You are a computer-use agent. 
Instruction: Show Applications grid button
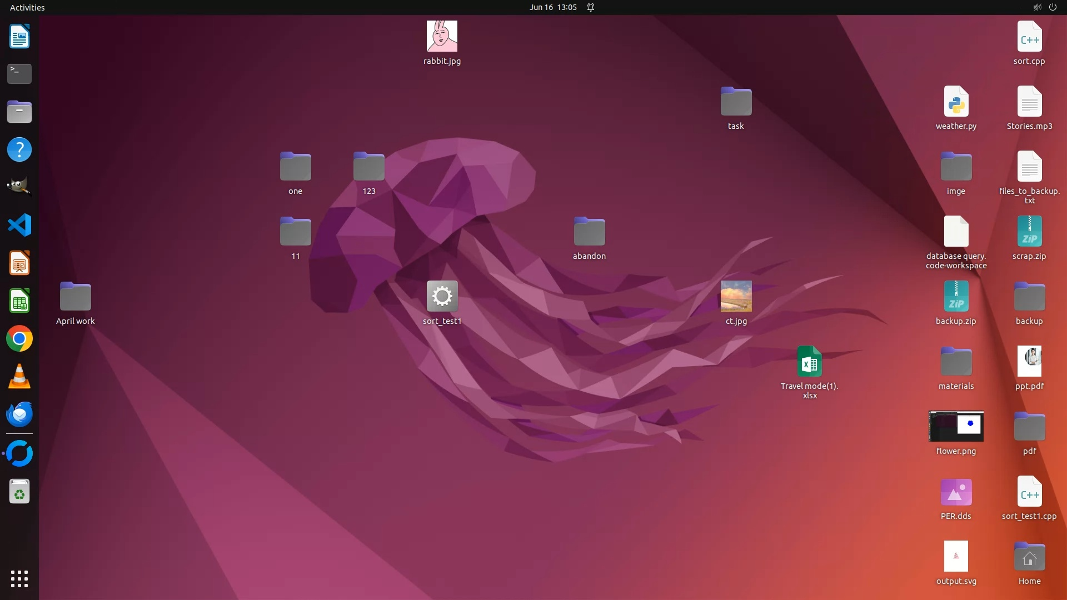pos(19,579)
